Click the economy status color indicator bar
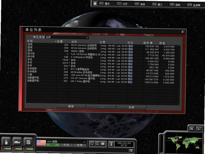Screen dimensions: 205x154 [28, 149]
